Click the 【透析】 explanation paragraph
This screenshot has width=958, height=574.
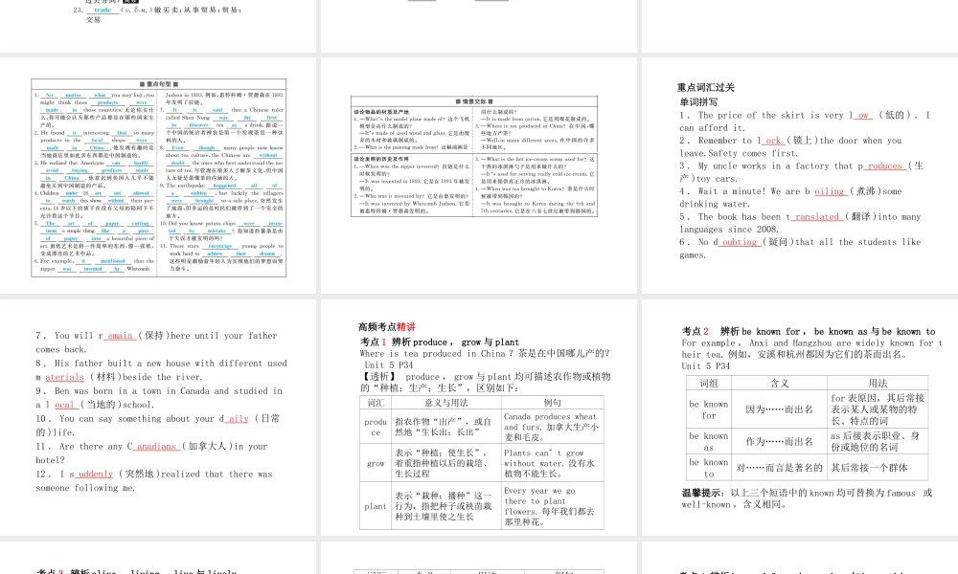click(x=485, y=383)
